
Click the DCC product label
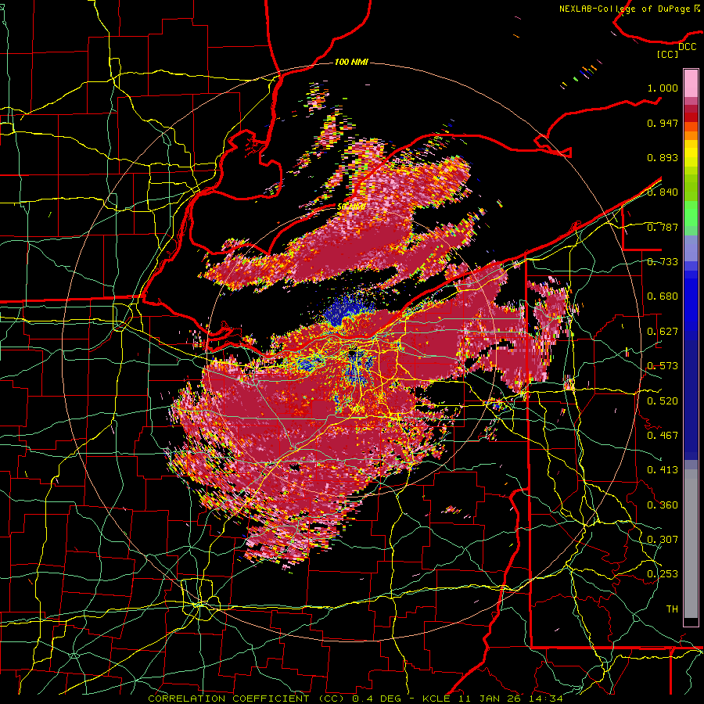click(x=687, y=47)
